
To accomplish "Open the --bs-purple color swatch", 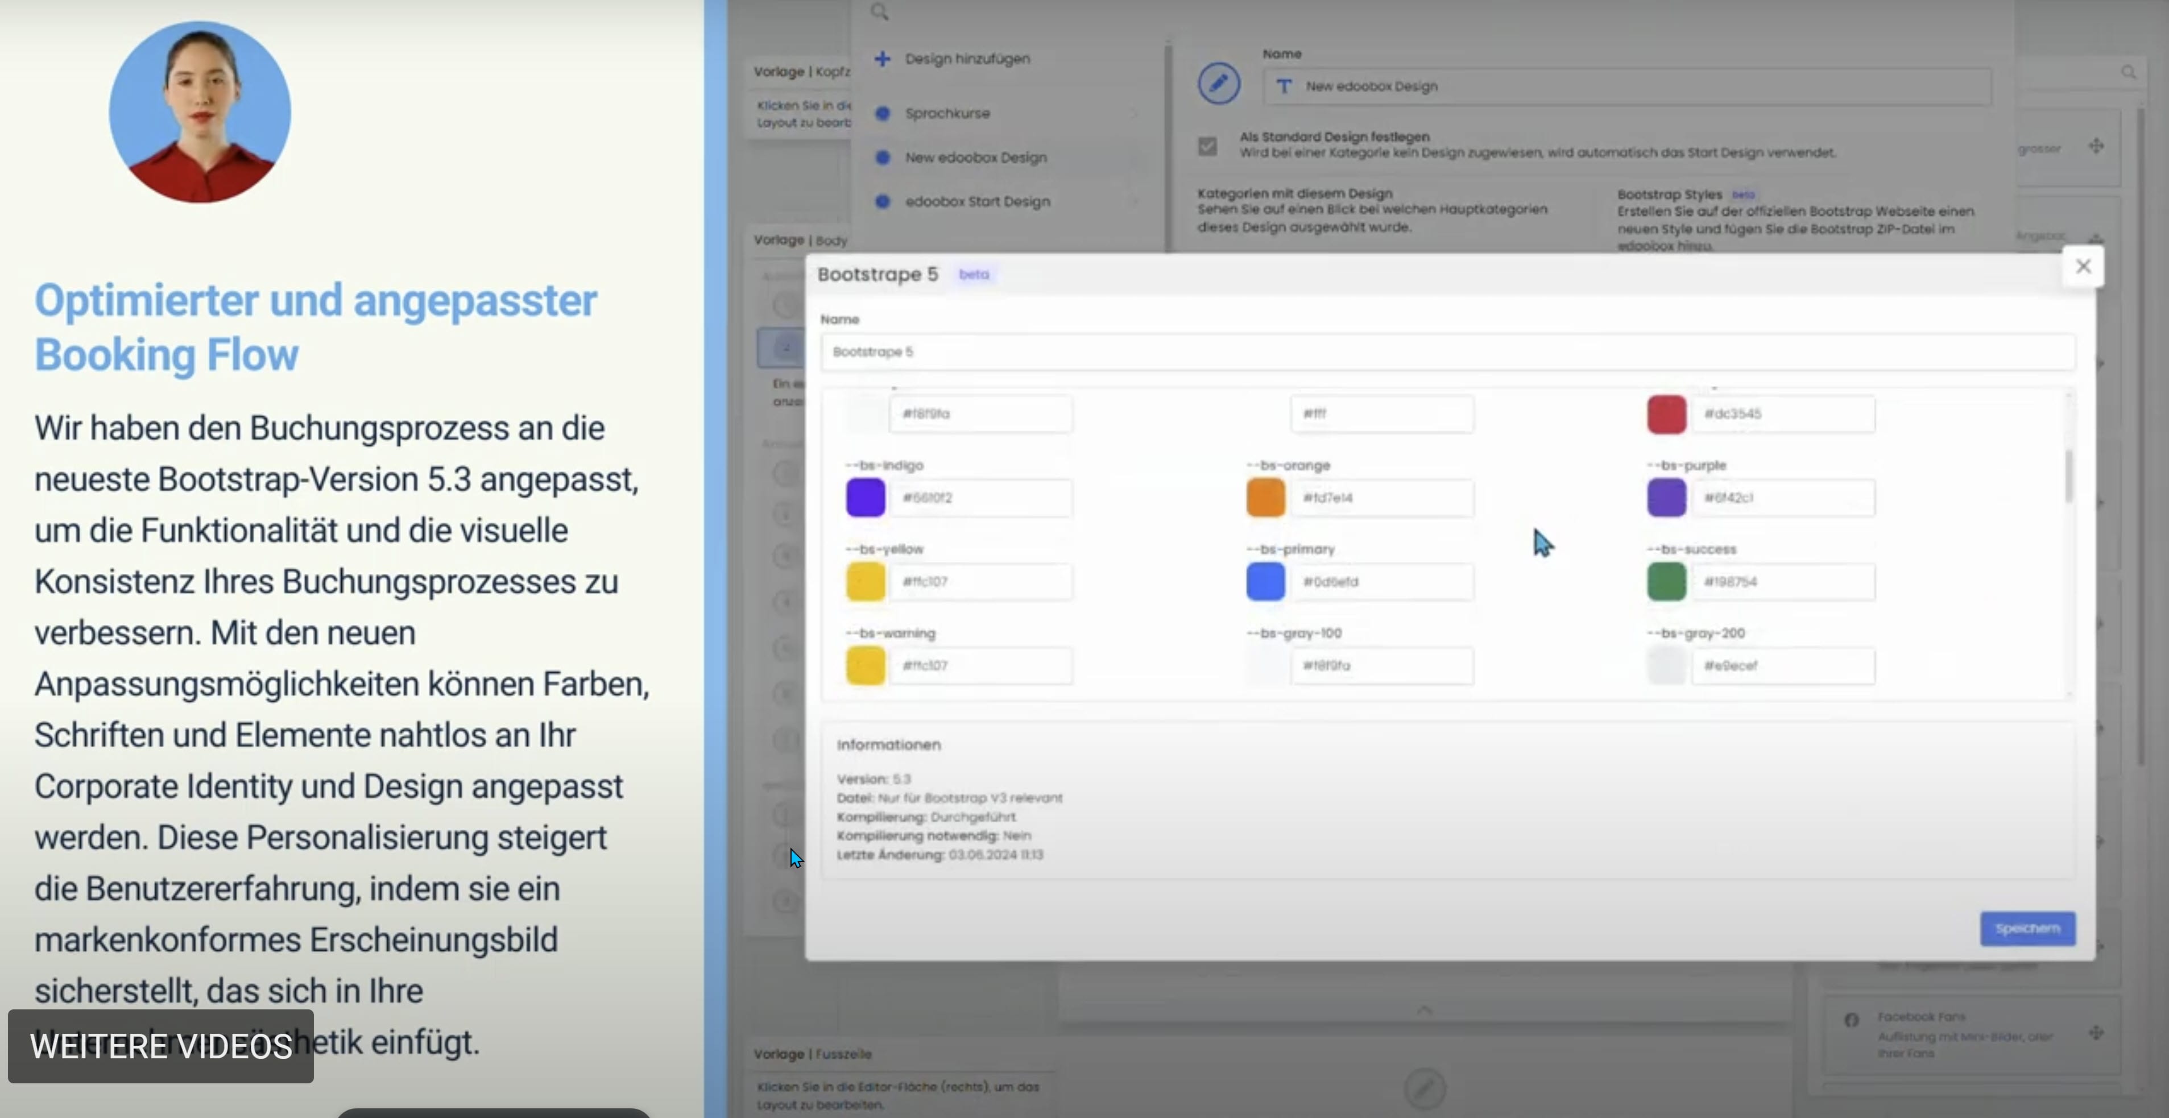I will click(x=1666, y=498).
